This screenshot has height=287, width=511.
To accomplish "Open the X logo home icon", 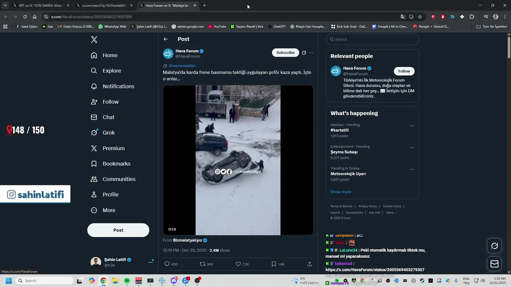I will (x=94, y=39).
